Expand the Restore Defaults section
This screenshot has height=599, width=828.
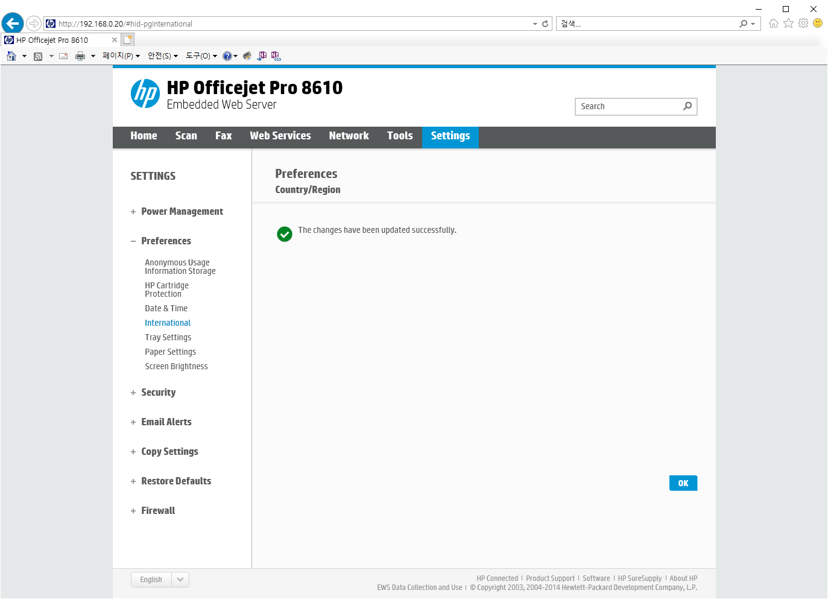171,481
